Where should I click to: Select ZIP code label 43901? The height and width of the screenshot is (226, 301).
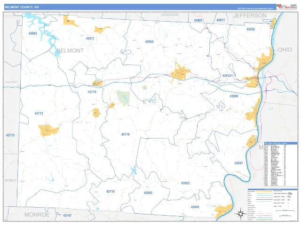(198, 20)
